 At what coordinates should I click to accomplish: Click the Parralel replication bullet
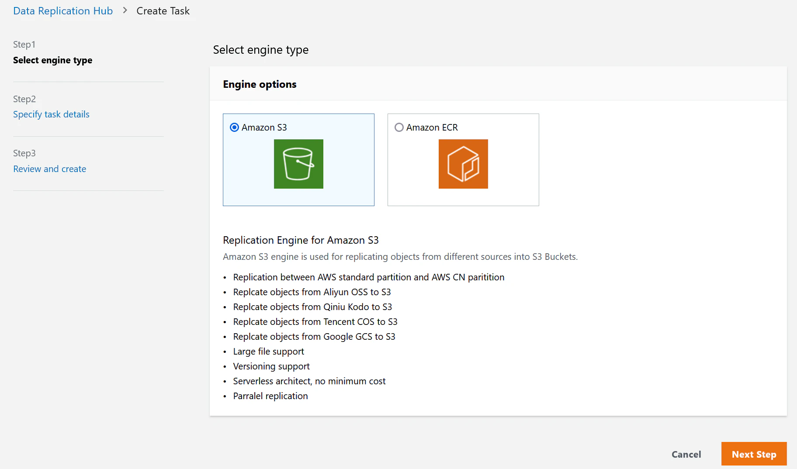point(270,396)
